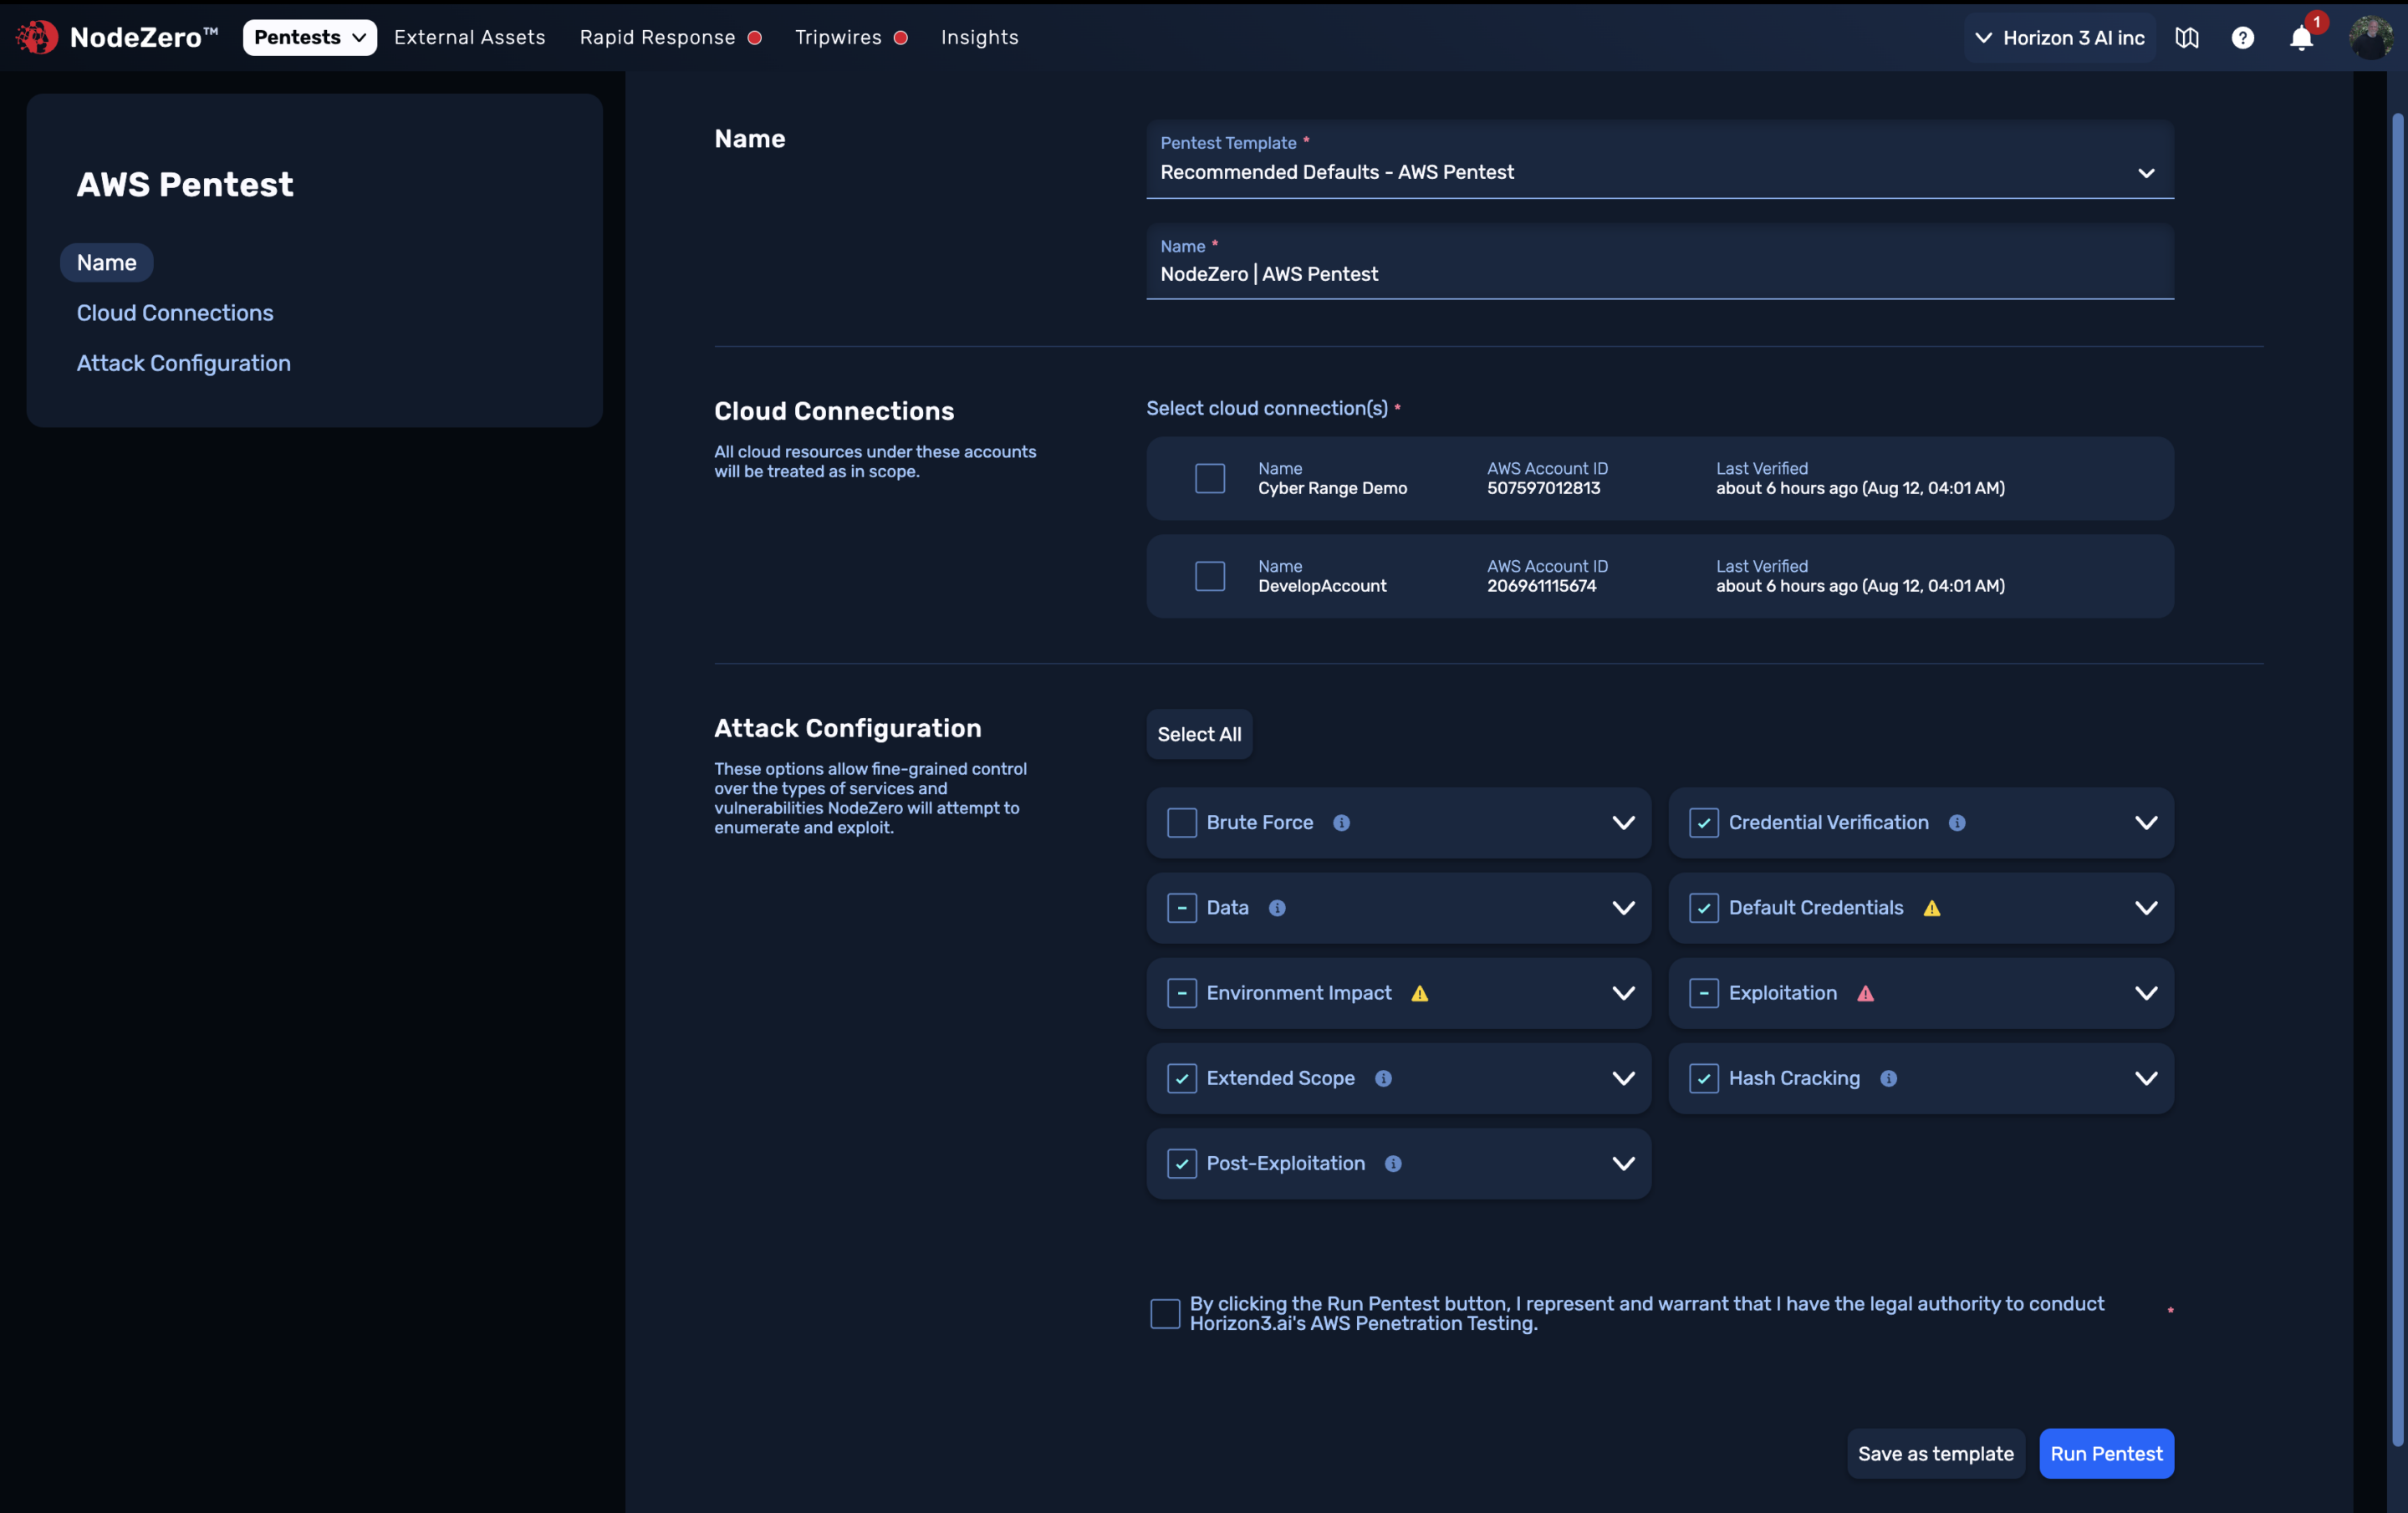Uncheck the Extended Scope checkbox

click(1182, 1078)
